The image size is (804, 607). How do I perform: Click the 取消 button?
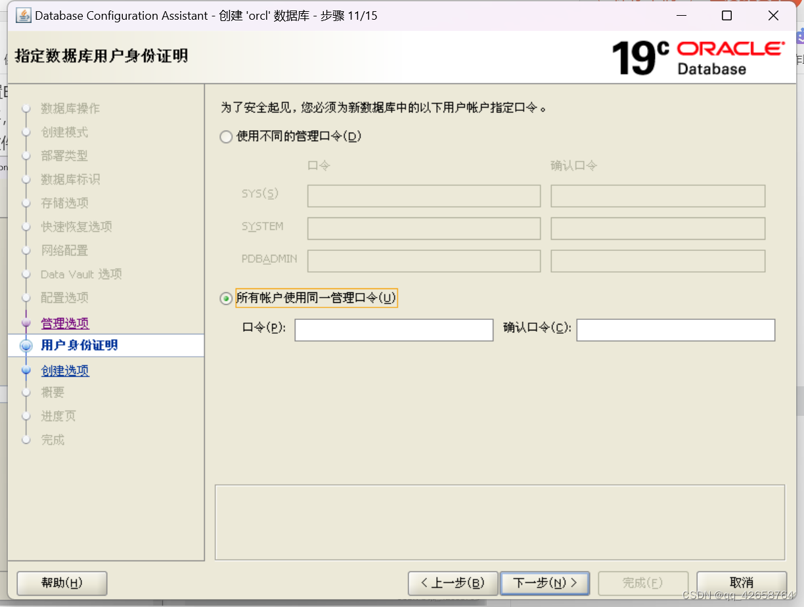742,583
